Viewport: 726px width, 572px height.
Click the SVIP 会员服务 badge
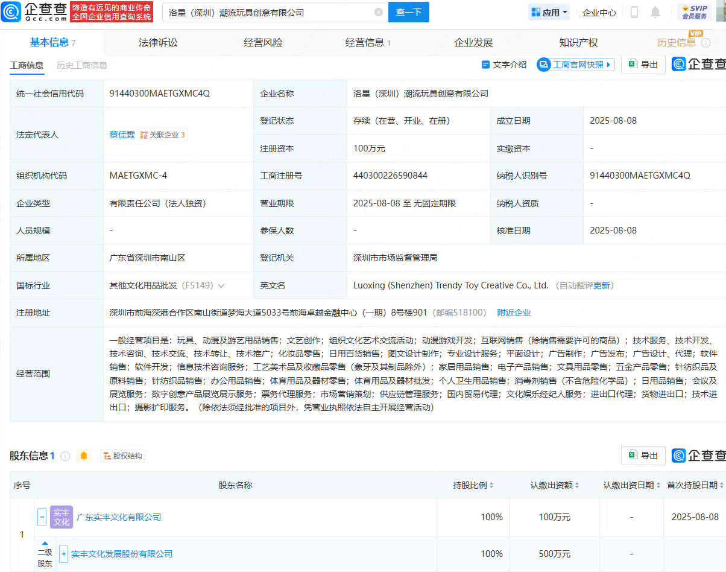point(694,12)
